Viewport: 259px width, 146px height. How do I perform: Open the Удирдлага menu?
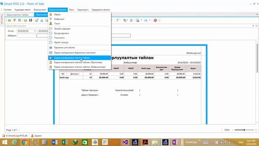(x=101, y=10)
